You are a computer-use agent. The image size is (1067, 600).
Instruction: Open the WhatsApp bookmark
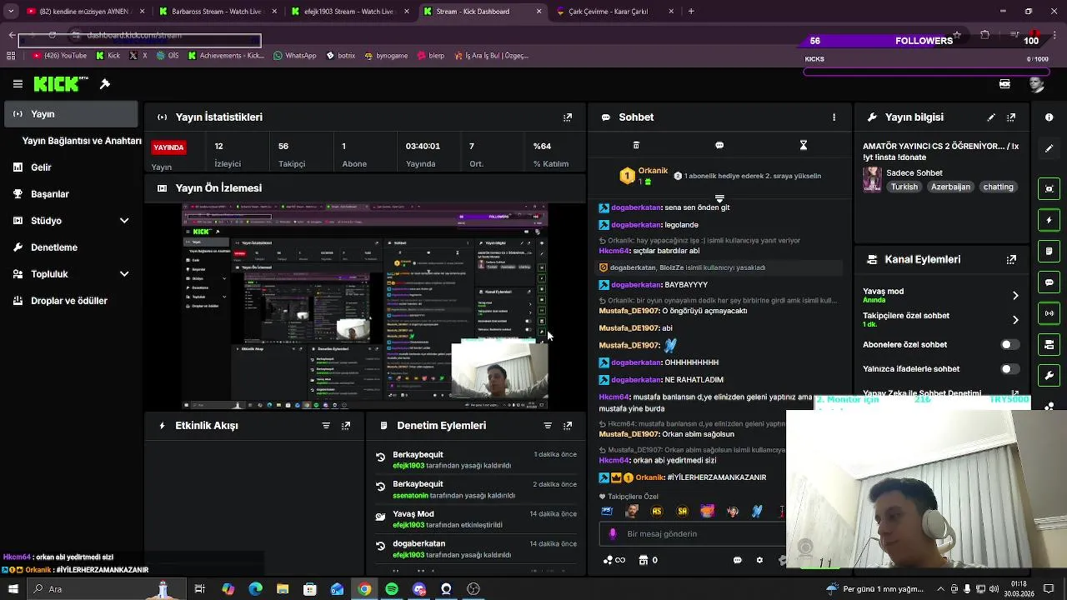click(294, 56)
